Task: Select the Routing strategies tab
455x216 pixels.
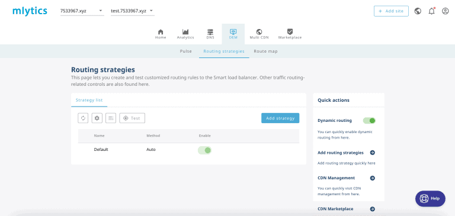Action: (x=224, y=51)
